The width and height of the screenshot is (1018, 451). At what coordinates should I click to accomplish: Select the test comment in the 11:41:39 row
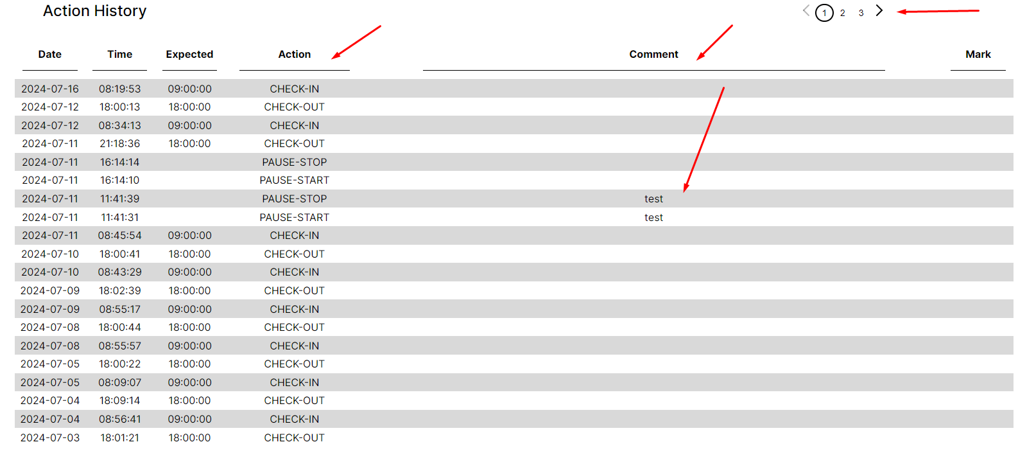(653, 199)
